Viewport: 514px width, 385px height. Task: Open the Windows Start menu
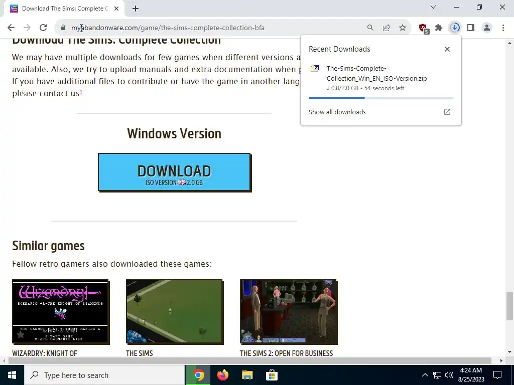tap(12, 375)
